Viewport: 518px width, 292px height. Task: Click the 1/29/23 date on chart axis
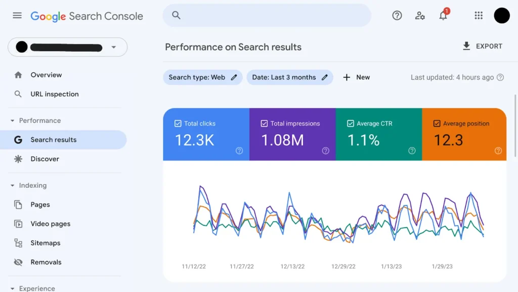click(442, 267)
